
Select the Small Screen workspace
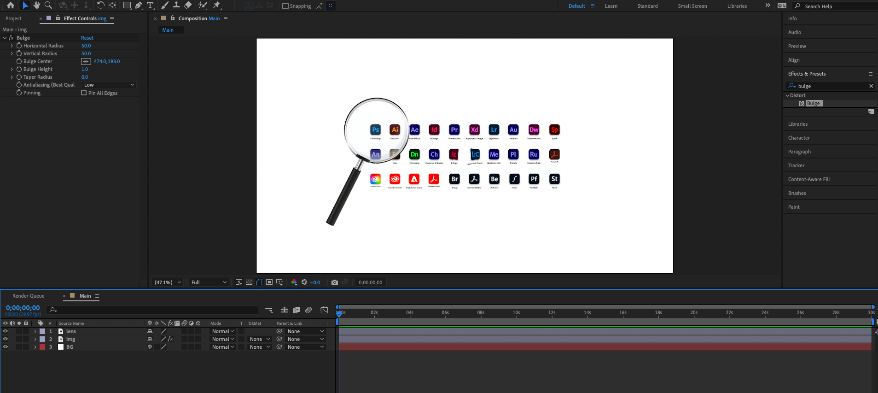click(x=692, y=6)
